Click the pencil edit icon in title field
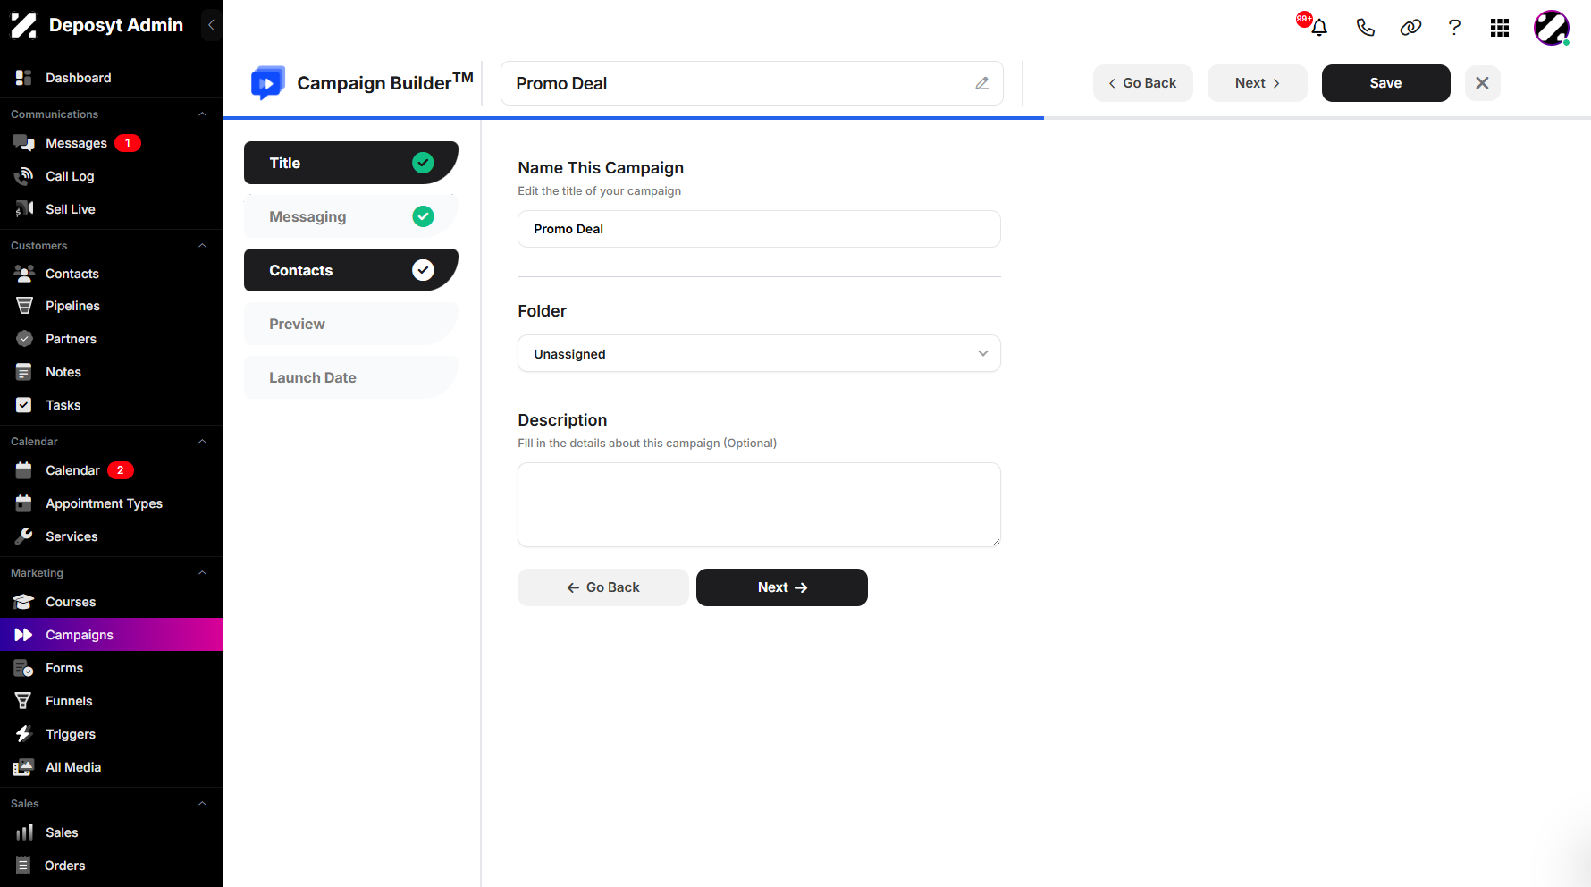 982,83
